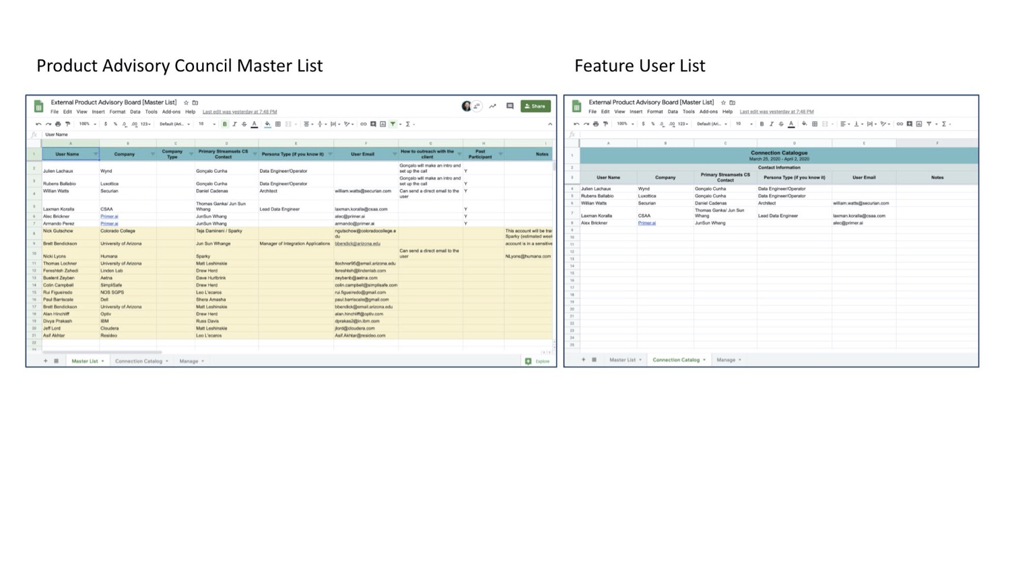Open last edit link in Master List window

click(x=240, y=112)
